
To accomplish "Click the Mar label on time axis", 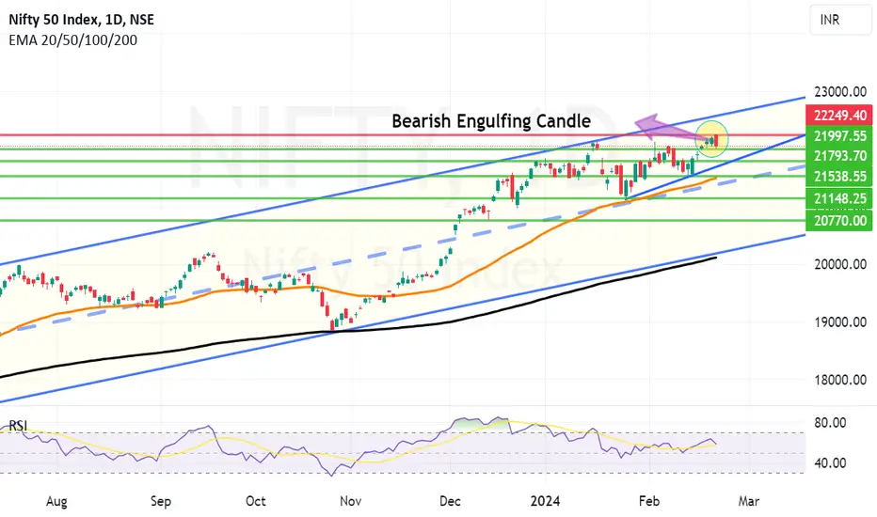I will coord(749,501).
